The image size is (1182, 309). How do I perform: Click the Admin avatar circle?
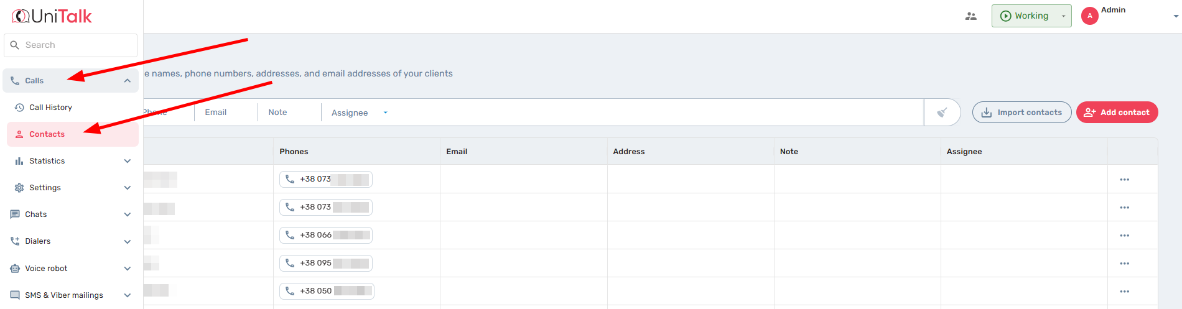pyautogui.click(x=1089, y=16)
